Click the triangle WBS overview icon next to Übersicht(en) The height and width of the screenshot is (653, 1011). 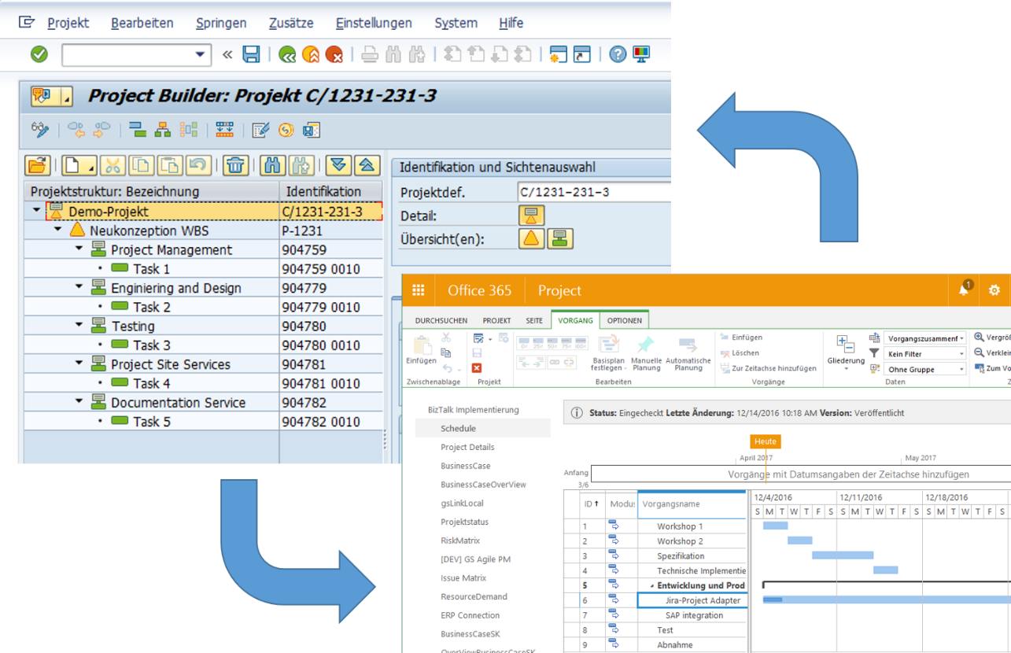(531, 238)
